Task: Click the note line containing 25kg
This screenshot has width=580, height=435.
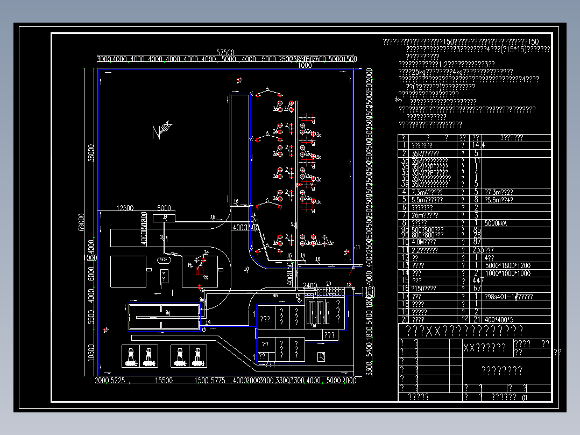Action: [456, 72]
